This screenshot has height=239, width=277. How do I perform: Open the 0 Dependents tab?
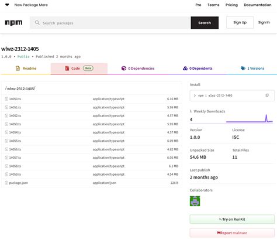198,69
